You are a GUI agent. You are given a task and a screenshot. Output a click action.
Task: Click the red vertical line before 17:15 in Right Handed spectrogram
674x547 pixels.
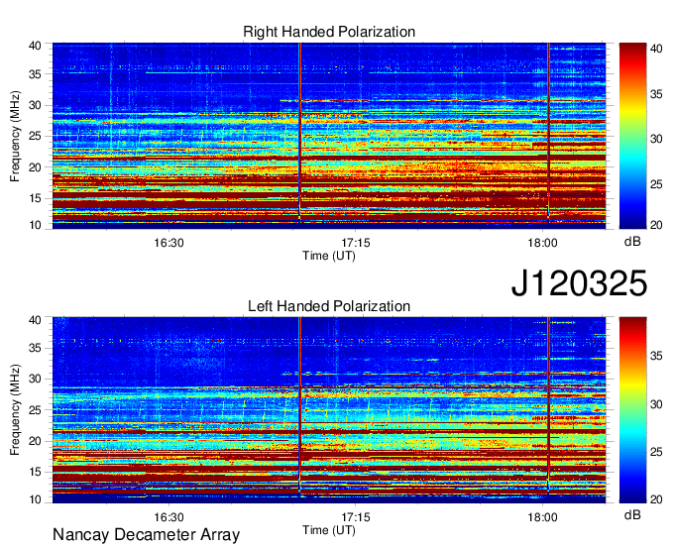click(299, 131)
